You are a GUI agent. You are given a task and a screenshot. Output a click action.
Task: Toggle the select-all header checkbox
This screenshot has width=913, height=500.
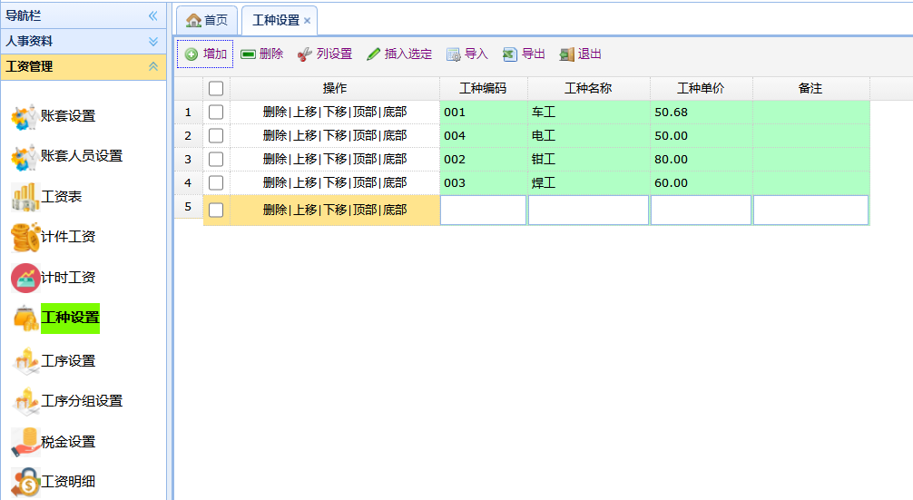pyautogui.click(x=216, y=88)
